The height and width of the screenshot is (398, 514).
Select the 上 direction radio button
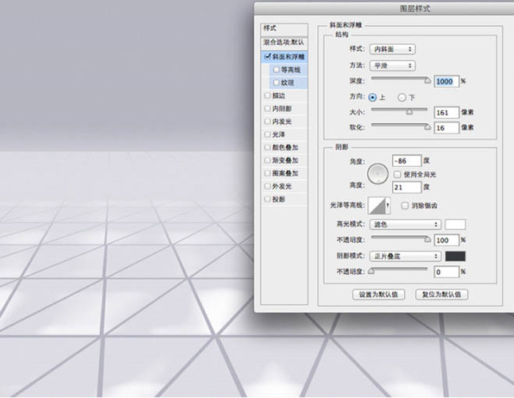point(373,97)
